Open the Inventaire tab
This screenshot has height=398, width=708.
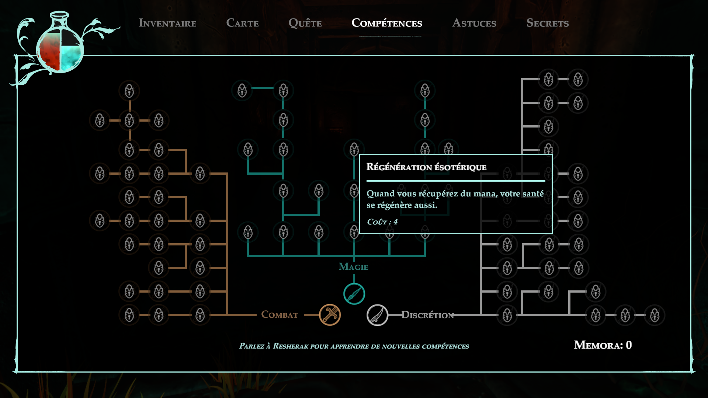tap(167, 23)
